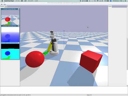Viewport: 128px width, 96px height.
Task: Open the simulator's File menu
Action: (x=2, y=4)
